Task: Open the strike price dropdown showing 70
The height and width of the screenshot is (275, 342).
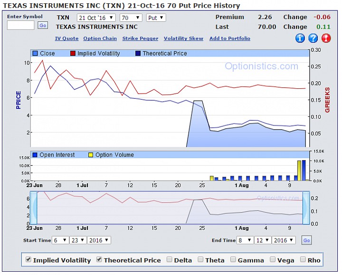Action: pos(131,18)
